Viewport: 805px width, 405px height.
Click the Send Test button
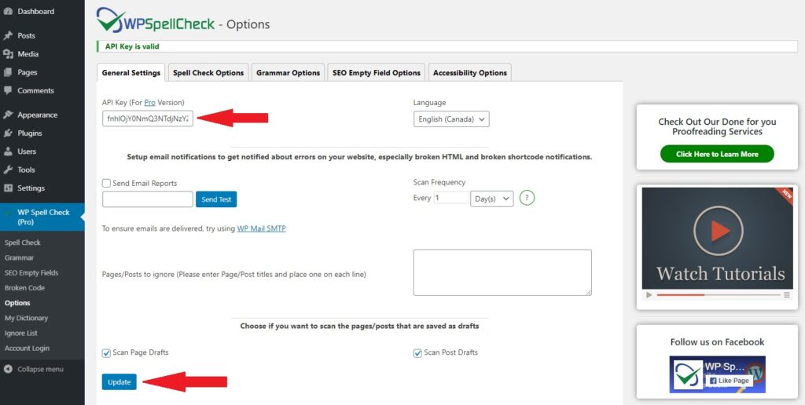click(x=216, y=199)
